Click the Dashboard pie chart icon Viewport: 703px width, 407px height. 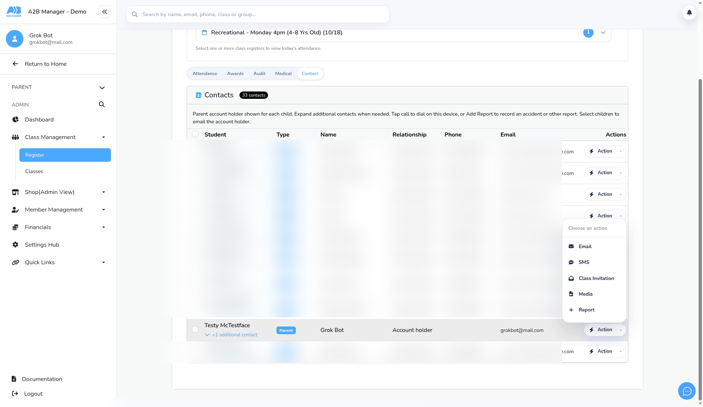coord(15,120)
